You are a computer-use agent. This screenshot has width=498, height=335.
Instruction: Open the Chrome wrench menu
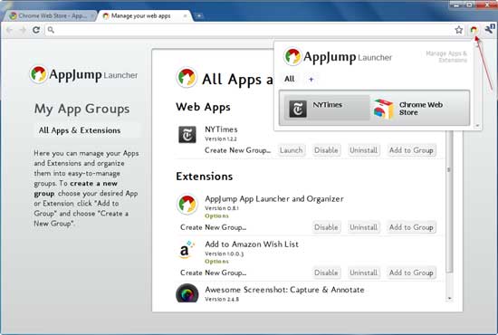[x=489, y=29]
